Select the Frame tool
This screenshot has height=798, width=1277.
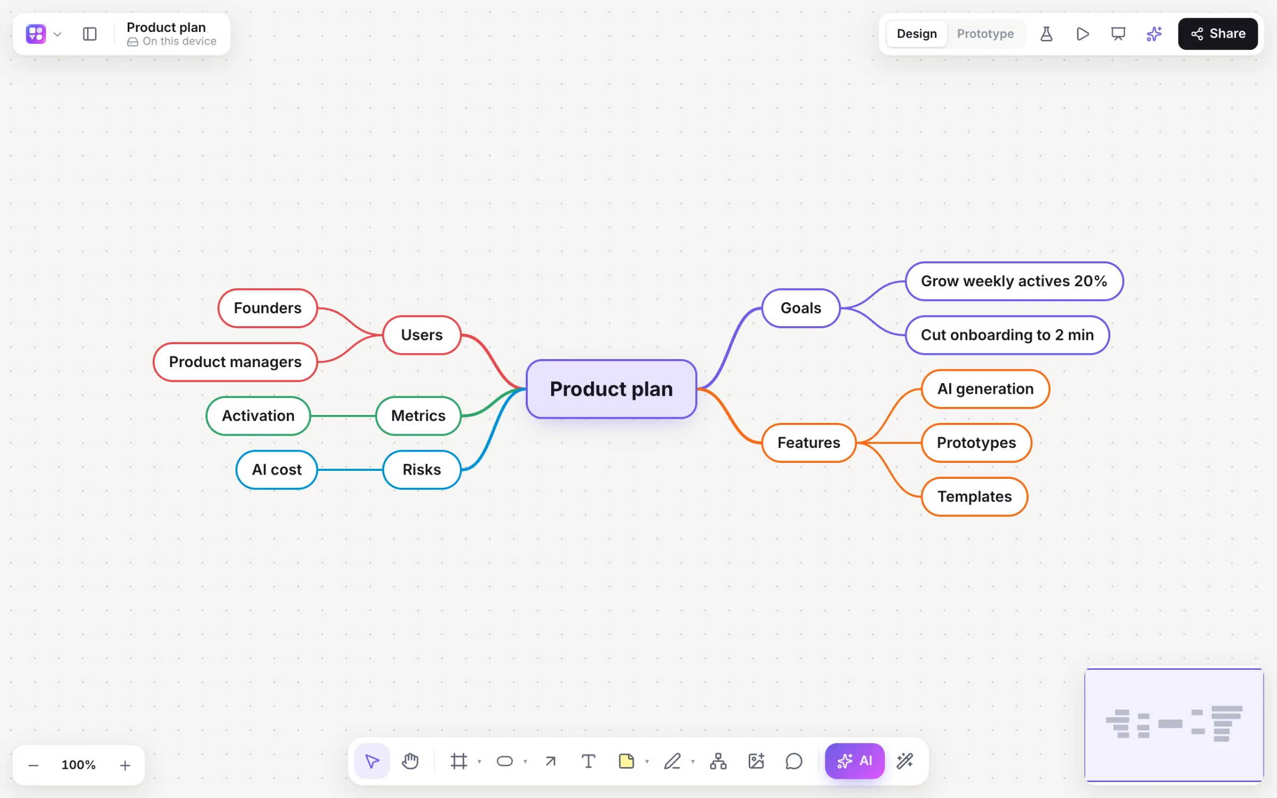pyautogui.click(x=459, y=761)
